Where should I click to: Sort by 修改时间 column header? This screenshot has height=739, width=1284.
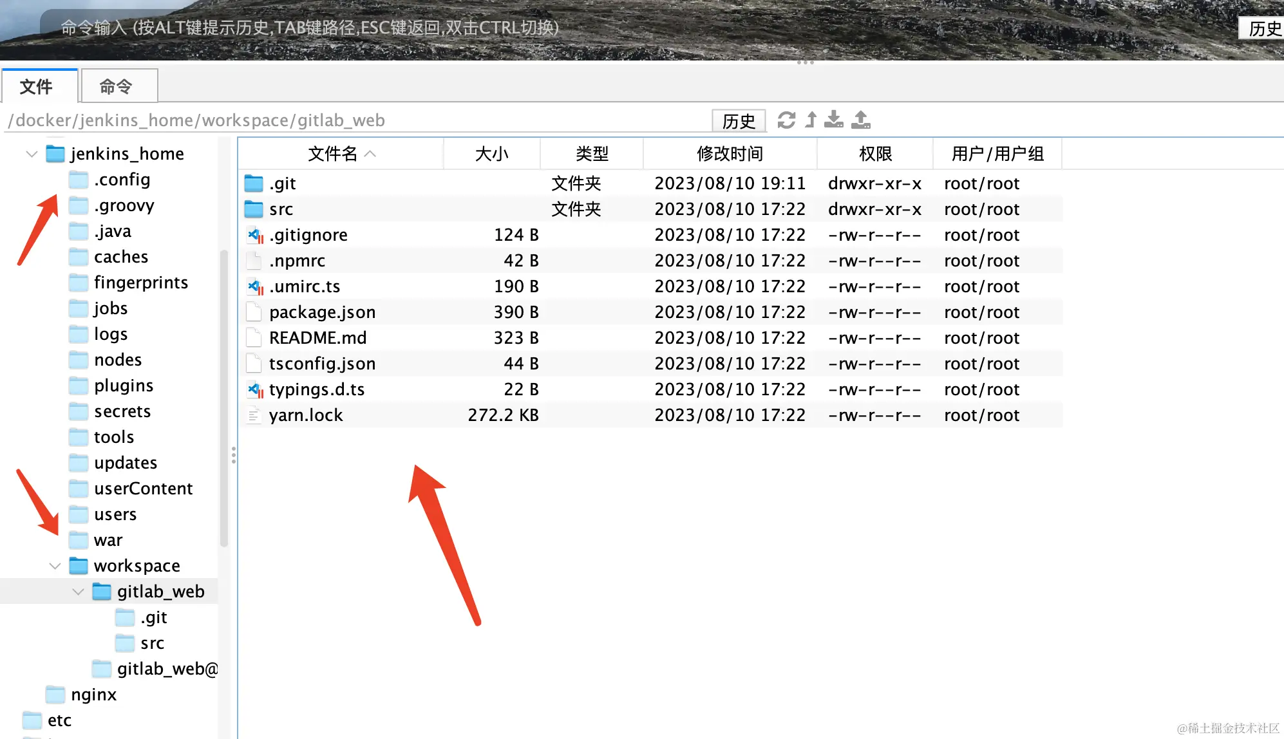pyautogui.click(x=729, y=154)
